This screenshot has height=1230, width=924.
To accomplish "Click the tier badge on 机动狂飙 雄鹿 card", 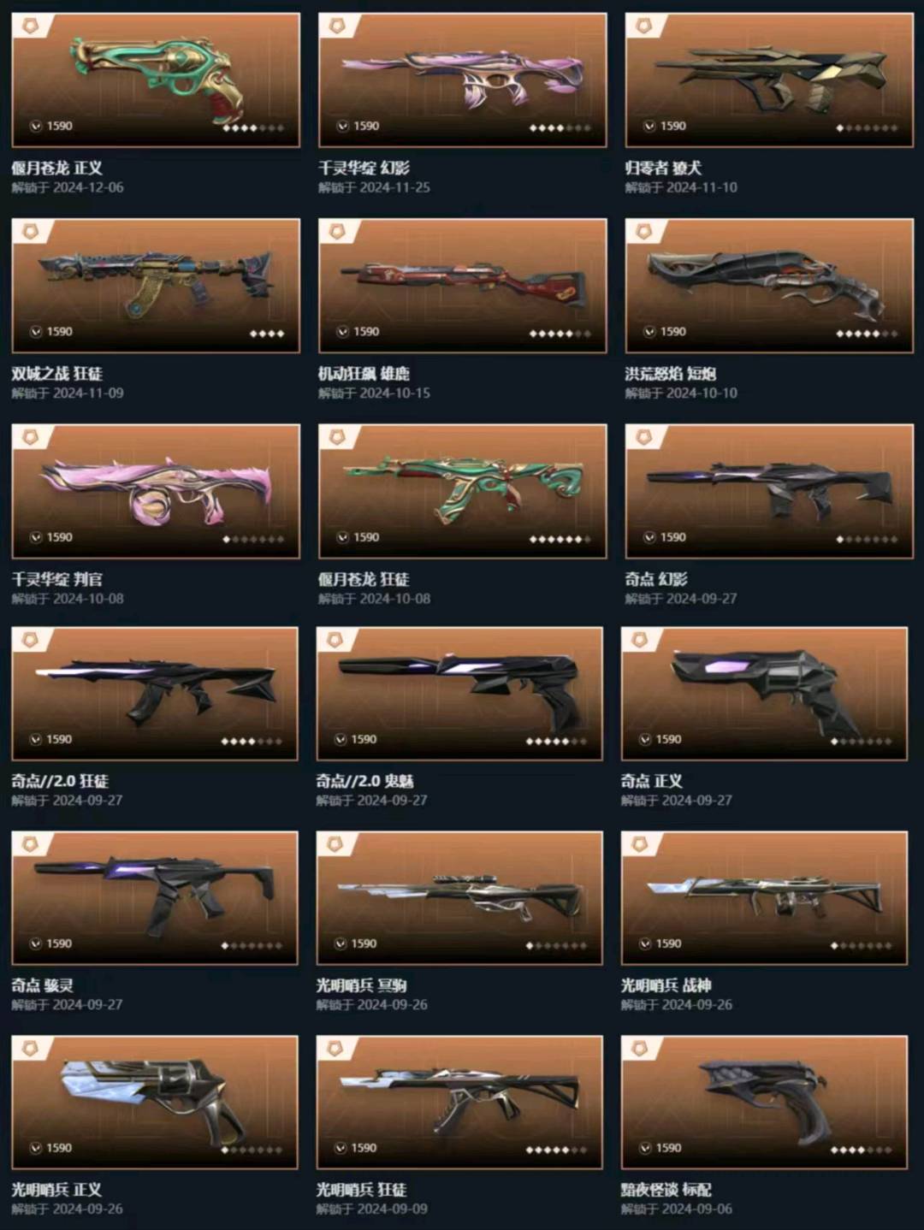I will tap(337, 231).
